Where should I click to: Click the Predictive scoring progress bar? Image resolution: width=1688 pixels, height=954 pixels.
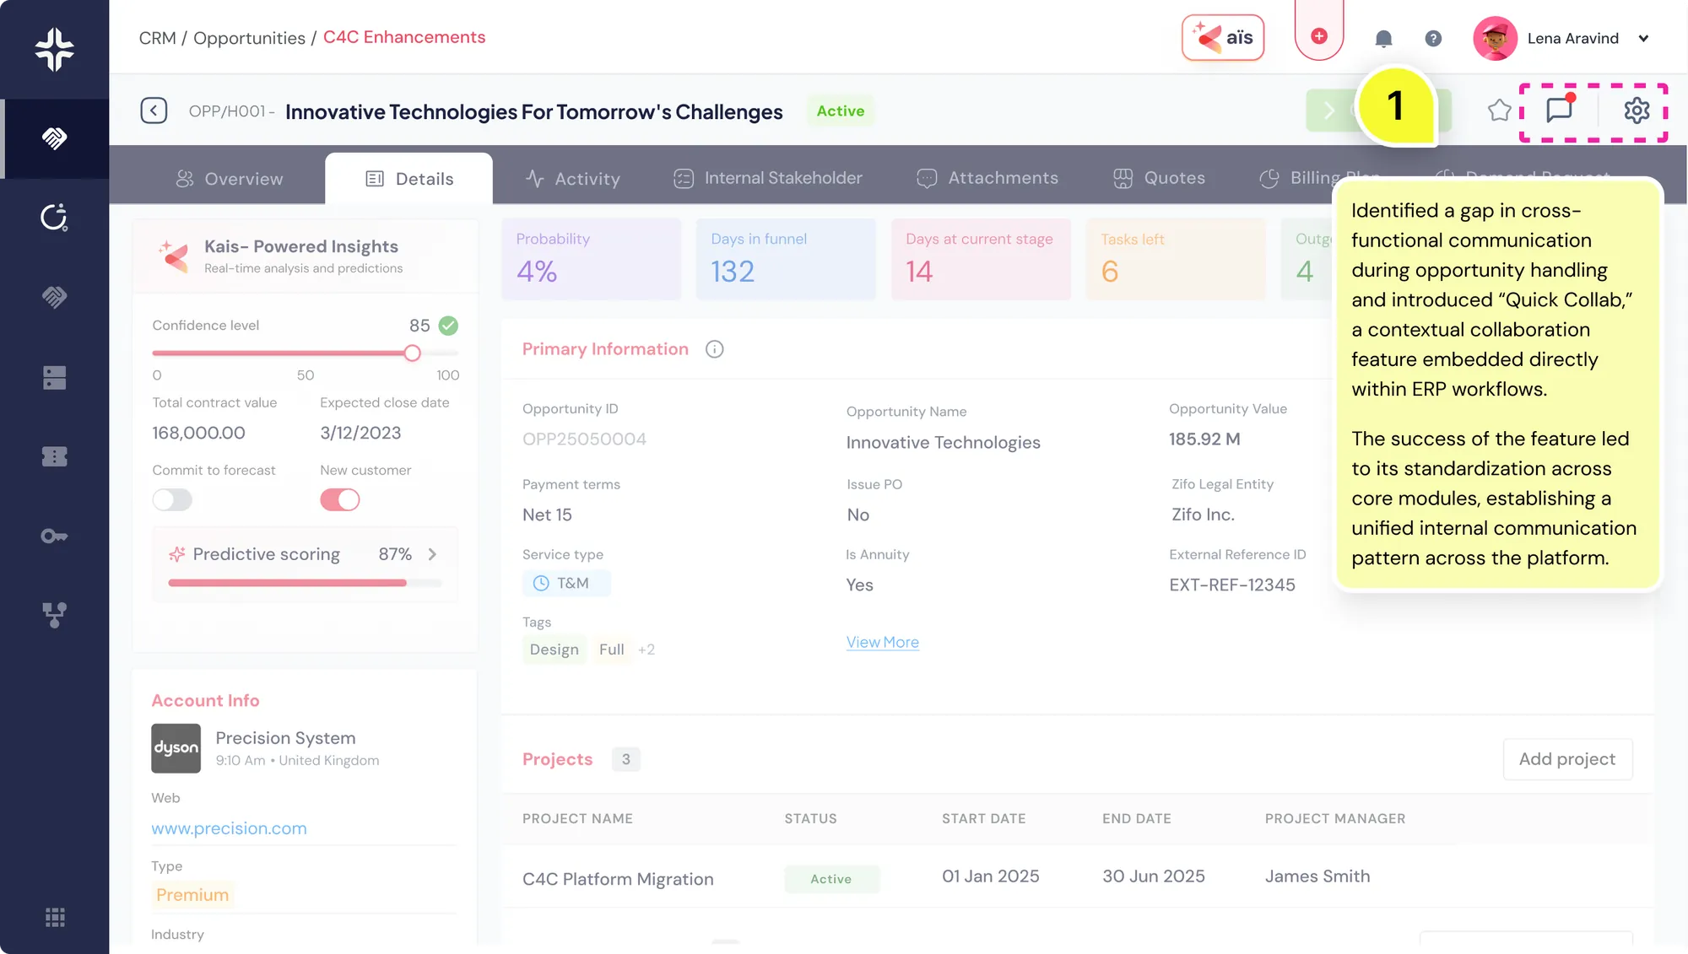tap(305, 583)
